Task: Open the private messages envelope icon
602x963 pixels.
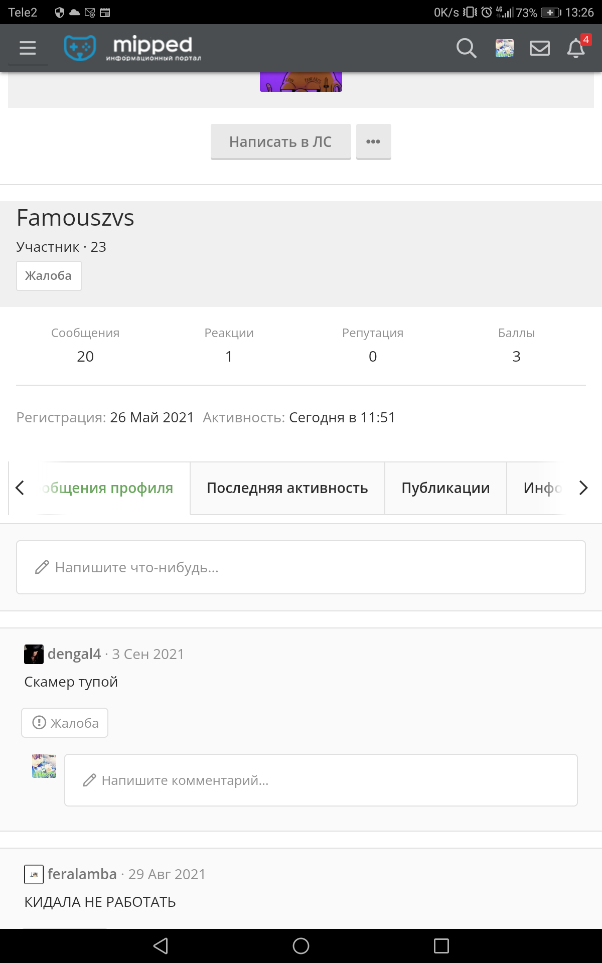Action: click(540, 48)
